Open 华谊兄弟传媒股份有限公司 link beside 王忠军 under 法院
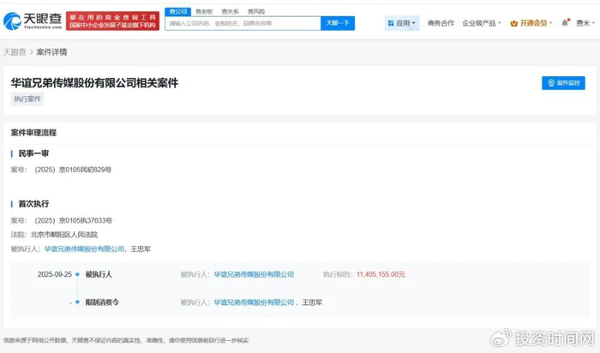 click(x=84, y=249)
